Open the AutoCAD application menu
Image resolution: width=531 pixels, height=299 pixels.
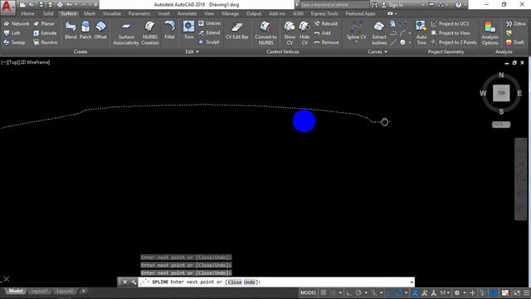7,7
